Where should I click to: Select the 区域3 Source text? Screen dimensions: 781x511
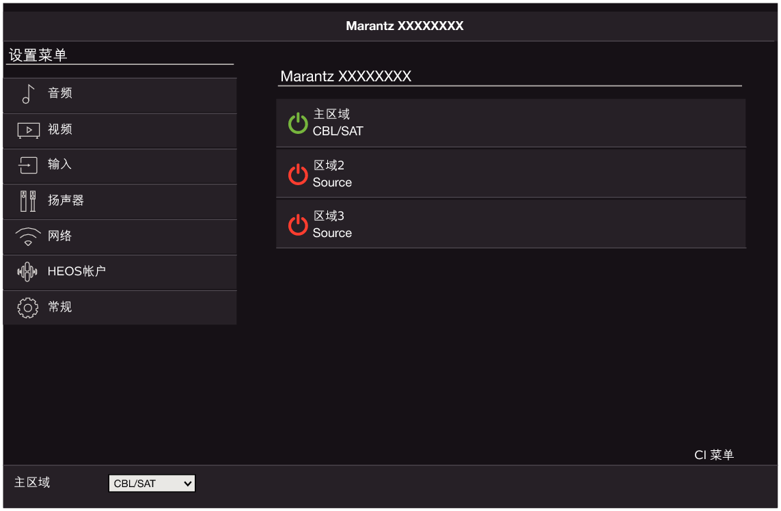click(x=332, y=233)
